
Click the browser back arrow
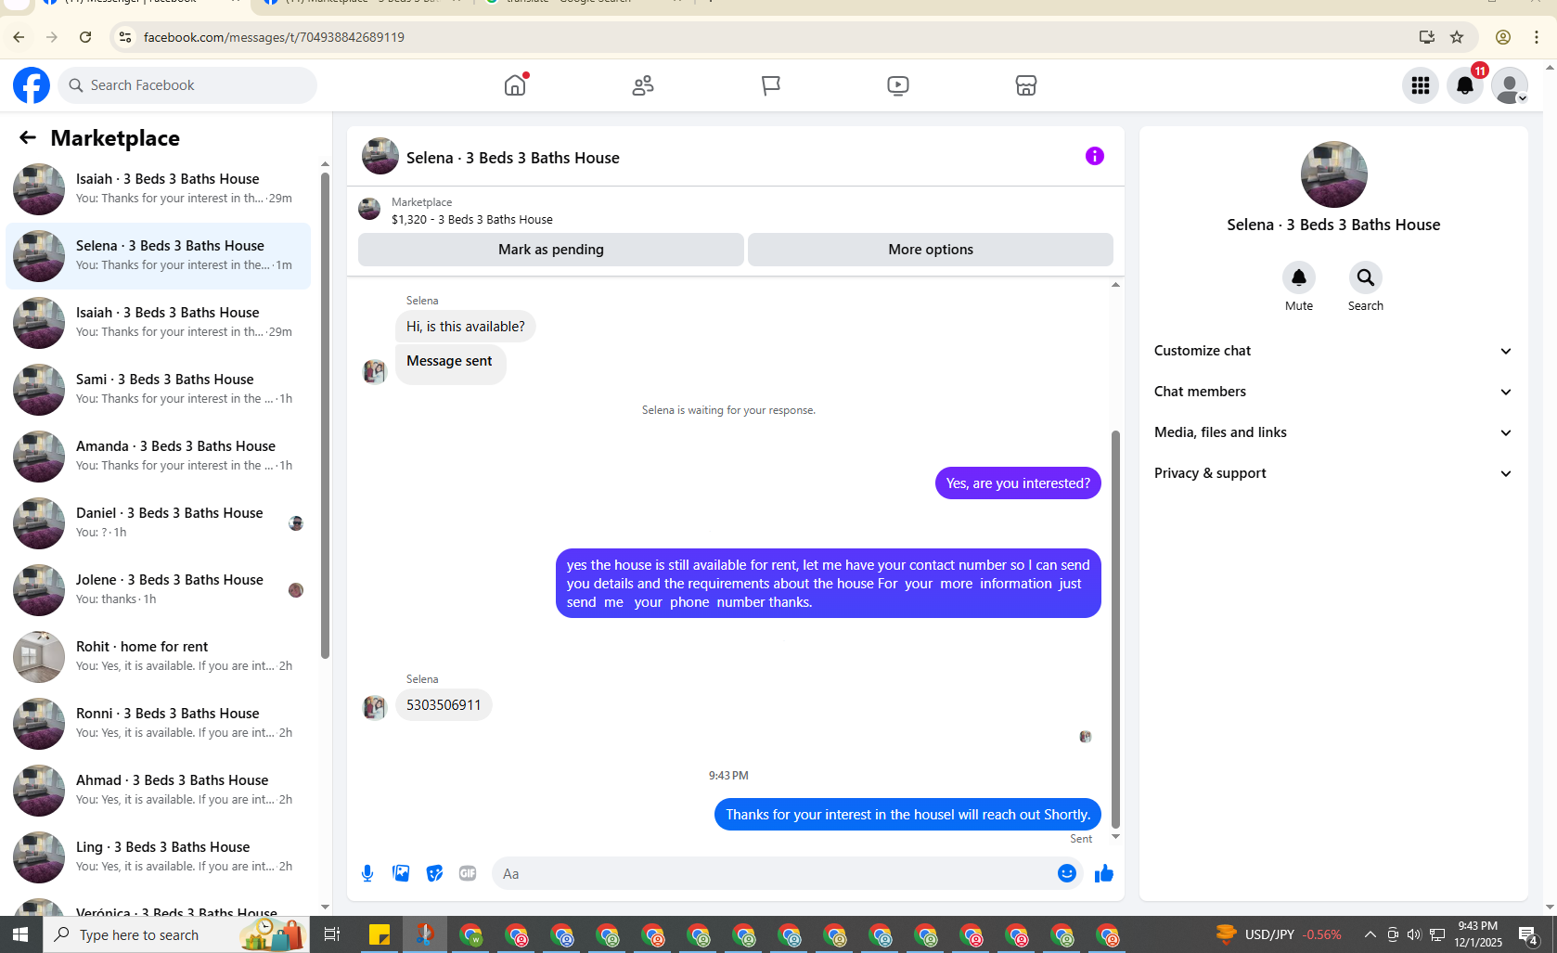[x=19, y=37]
